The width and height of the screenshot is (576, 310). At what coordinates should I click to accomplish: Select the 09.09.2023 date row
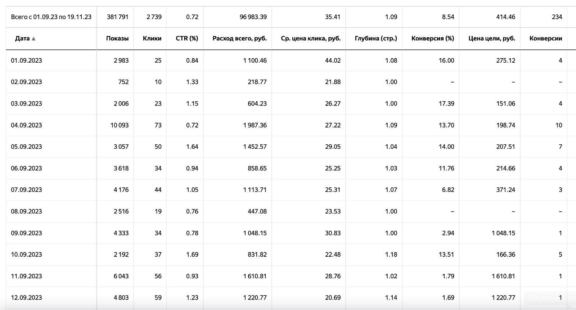pos(287,233)
